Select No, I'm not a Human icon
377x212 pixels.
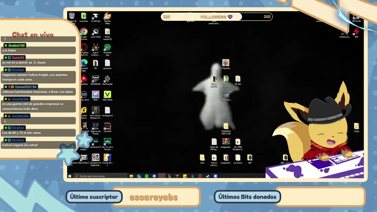click(108, 144)
